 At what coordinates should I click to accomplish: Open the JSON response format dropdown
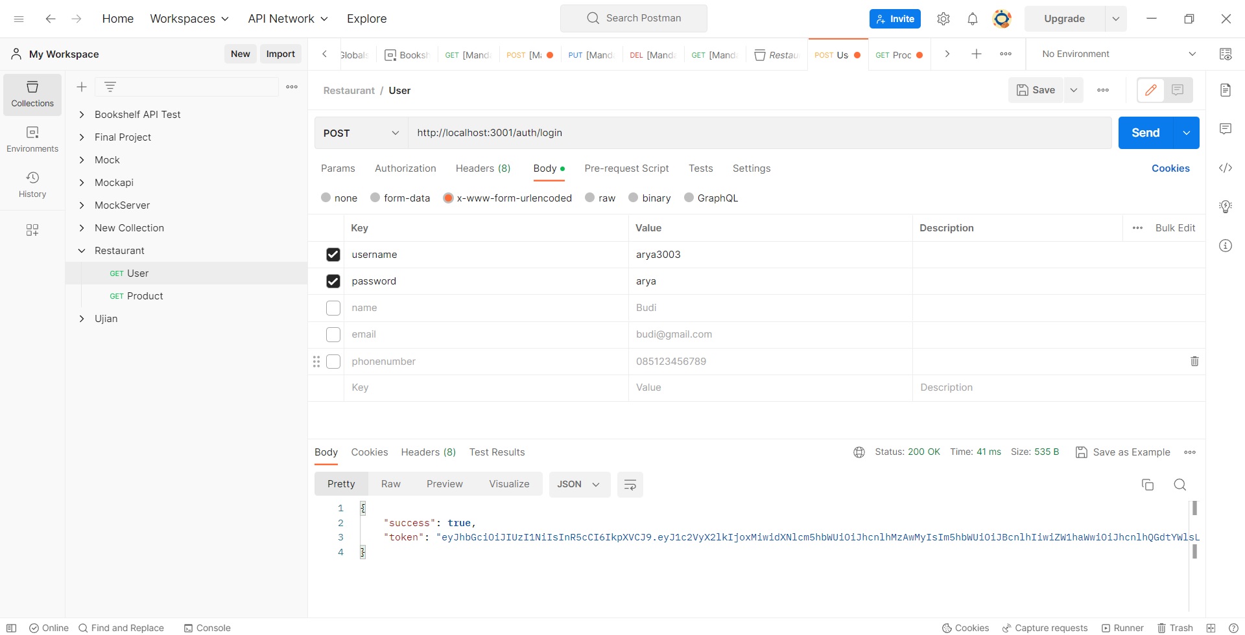pos(580,485)
